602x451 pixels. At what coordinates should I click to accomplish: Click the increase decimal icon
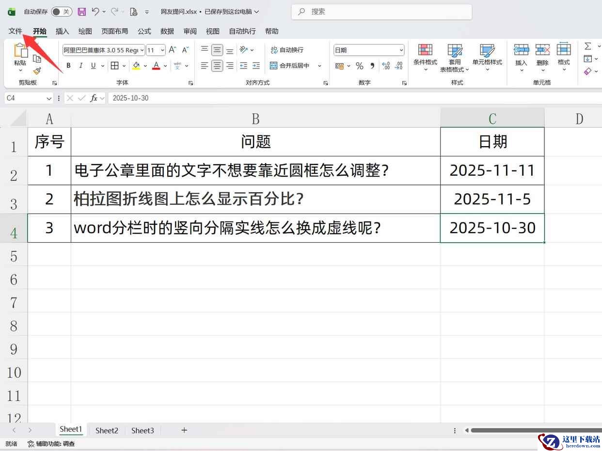(386, 66)
